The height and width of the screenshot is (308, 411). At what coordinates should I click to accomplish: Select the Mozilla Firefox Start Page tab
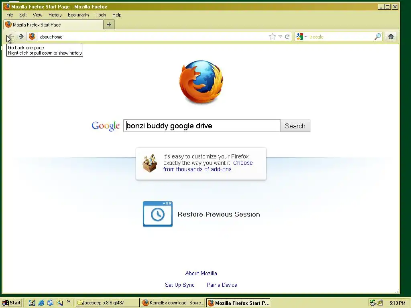pyautogui.click(x=53, y=24)
